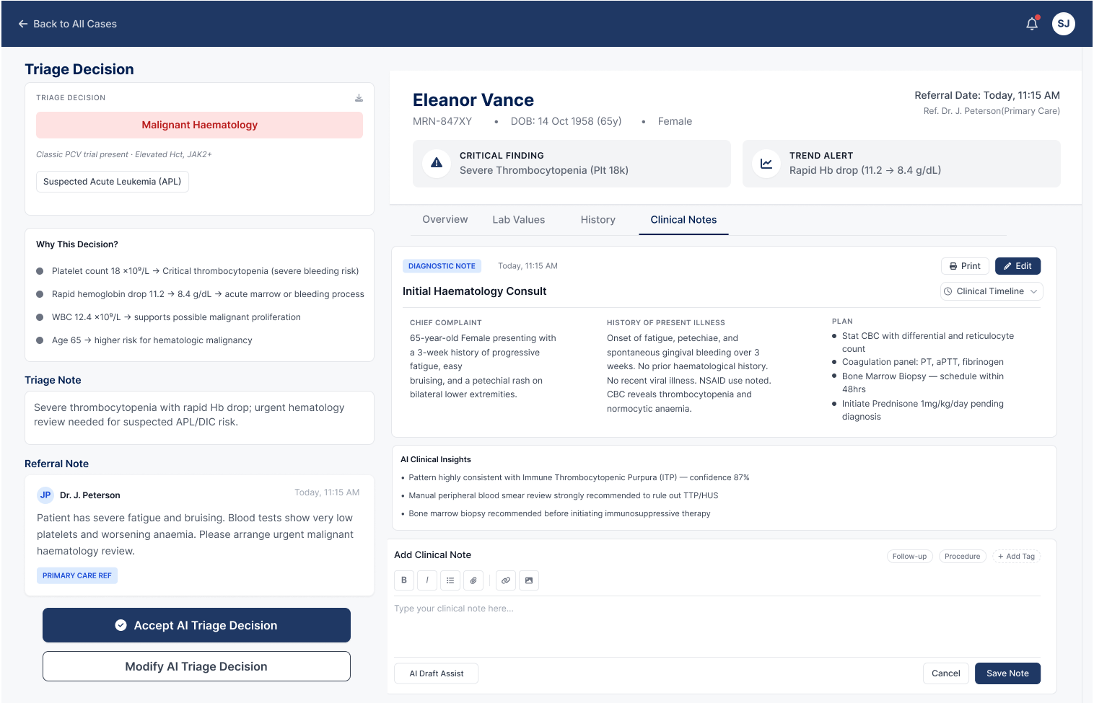Click the Suspected Acute Leukemia (APL) chip
The image size is (1094, 703).
point(113,182)
